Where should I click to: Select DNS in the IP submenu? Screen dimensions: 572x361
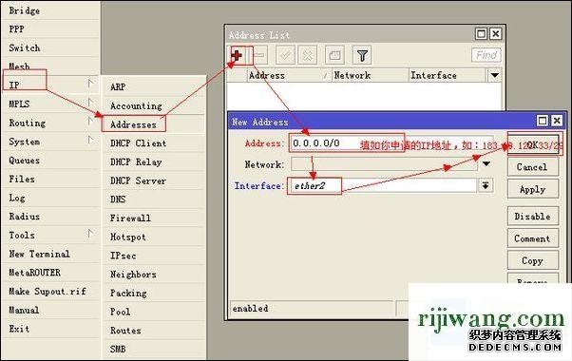click(x=154, y=199)
